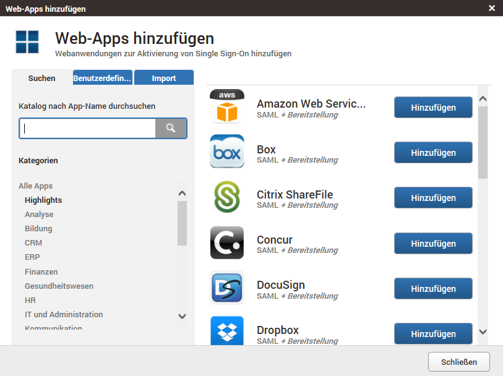Screen dimensions: 503x376
Task: Click the Concur app icon
Action: point(227,242)
